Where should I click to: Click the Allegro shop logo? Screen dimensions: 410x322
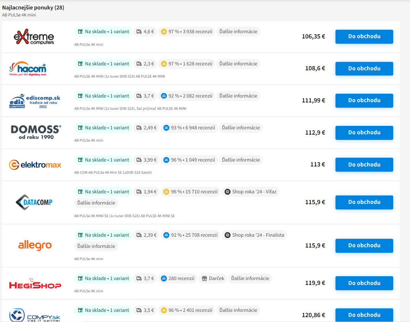point(35,245)
